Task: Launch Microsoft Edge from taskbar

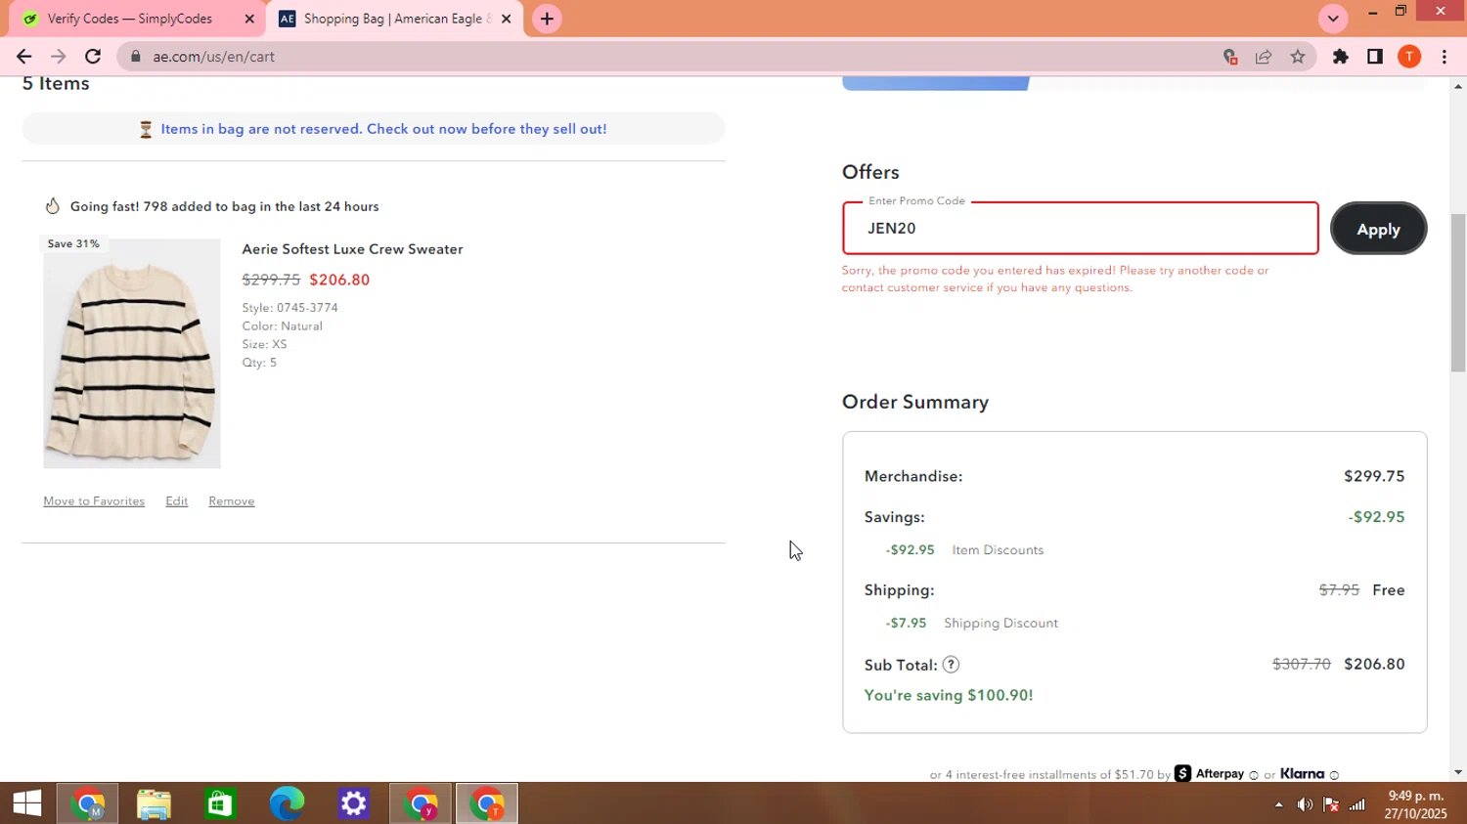Action: (x=287, y=803)
